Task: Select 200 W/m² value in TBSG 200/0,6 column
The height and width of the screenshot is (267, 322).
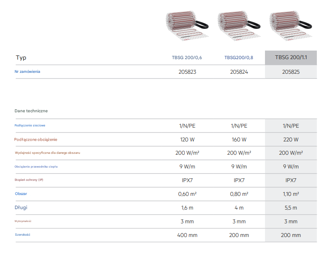Action: pos(187,153)
